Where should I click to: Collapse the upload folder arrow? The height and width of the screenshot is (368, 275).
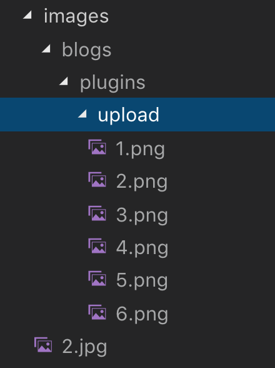(x=82, y=114)
